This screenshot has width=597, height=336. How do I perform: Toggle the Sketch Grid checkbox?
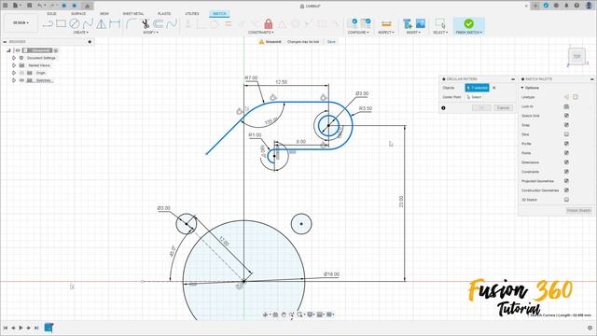coord(566,116)
